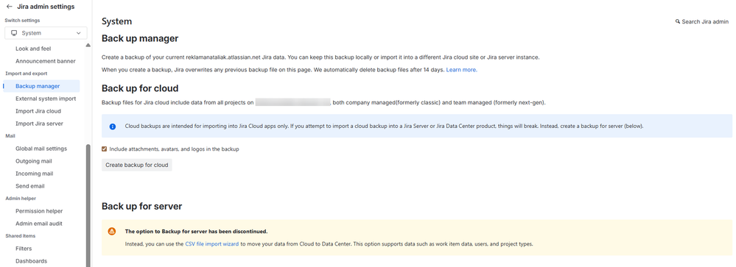Toggle Include attachments, avatars, and logos checkbox
Screen dimensions: 736x267
coord(104,149)
